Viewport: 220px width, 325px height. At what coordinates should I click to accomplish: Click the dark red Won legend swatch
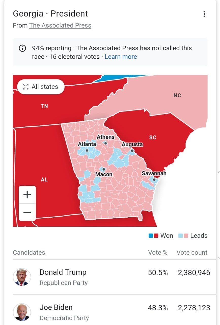pos(156,236)
